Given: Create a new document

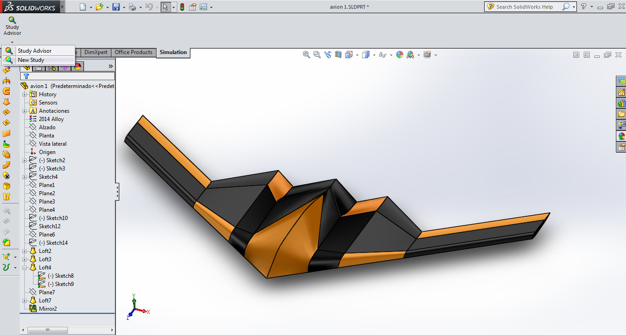Looking at the screenshot, I should pyautogui.click(x=83, y=7).
